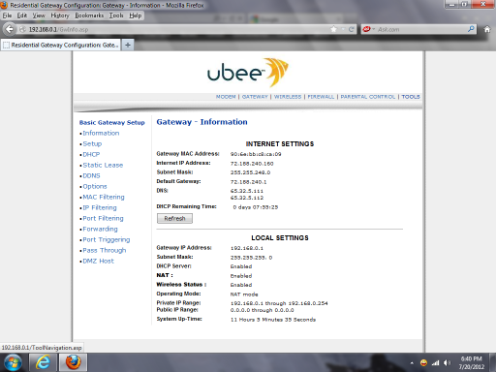Click the Gateway IP Address value 192.168.0.1
The image size is (496, 372).
click(x=247, y=248)
